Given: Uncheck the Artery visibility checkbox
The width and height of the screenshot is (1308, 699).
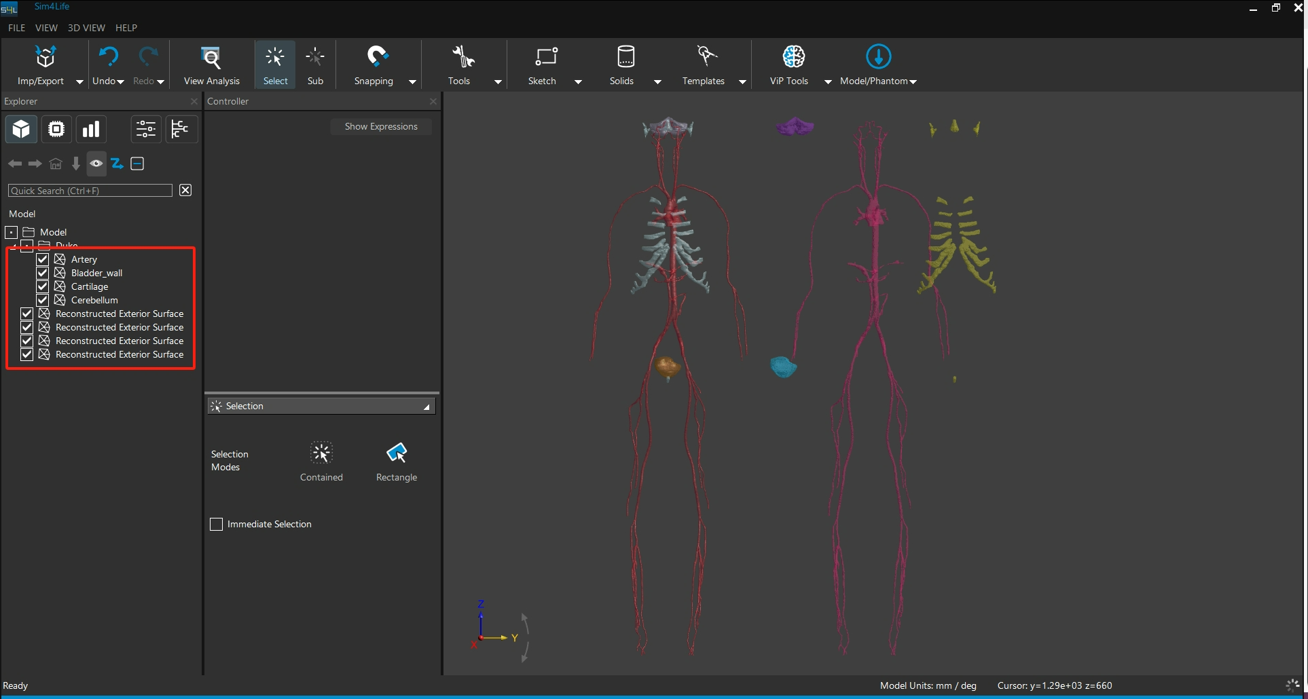Looking at the screenshot, I should pyautogui.click(x=43, y=259).
